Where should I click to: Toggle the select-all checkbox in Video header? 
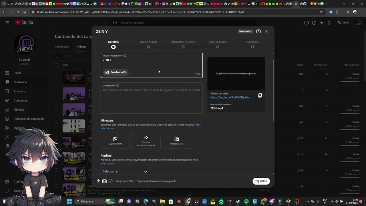click(x=56, y=65)
